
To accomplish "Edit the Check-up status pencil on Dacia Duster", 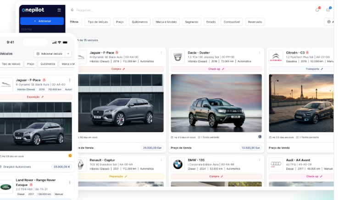I will pos(223,69).
